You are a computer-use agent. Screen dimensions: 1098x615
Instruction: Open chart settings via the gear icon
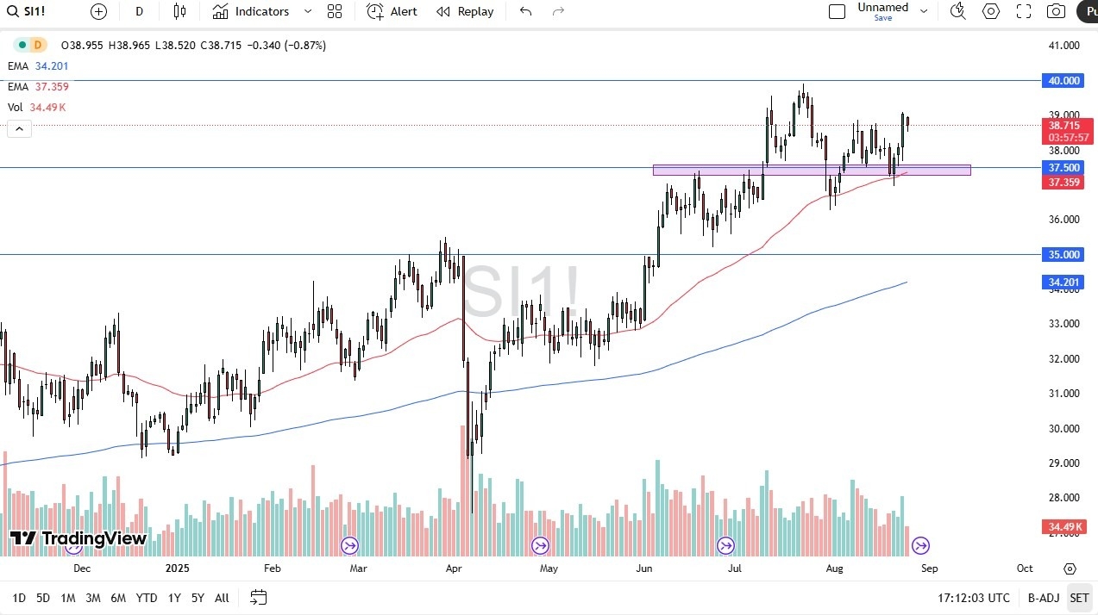point(990,11)
